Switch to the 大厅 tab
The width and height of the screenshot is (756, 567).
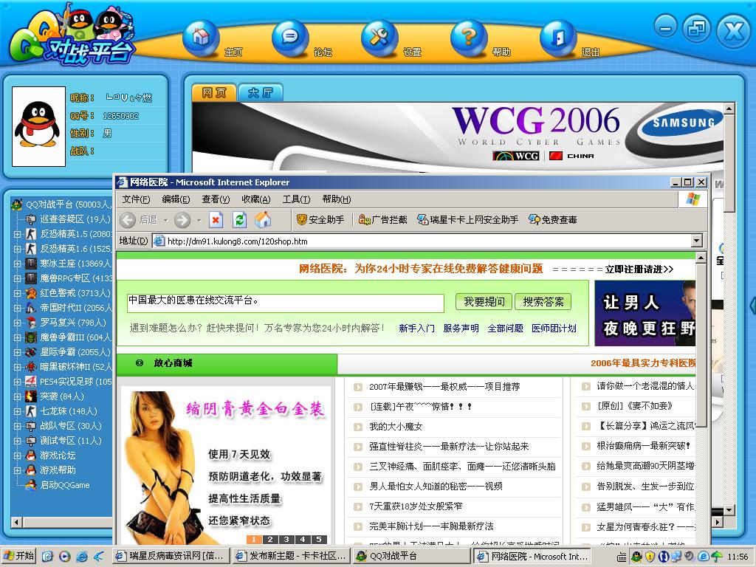(x=261, y=92)
